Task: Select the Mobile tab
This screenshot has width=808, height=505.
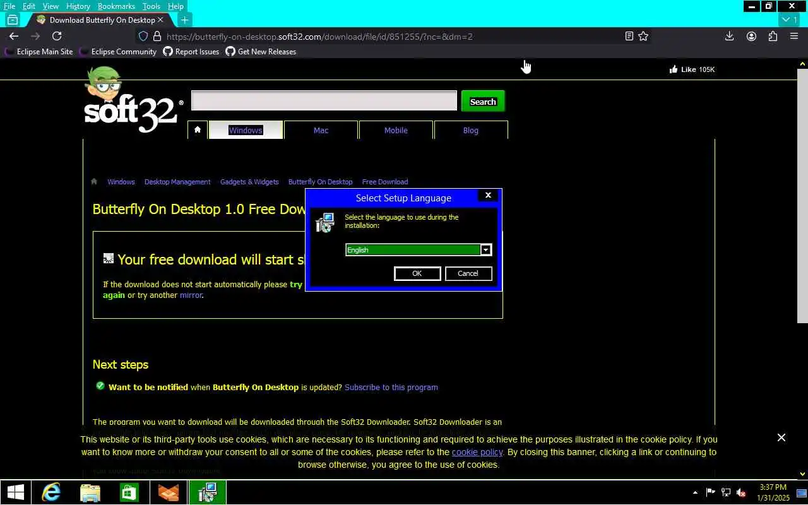Action: point(396,130)
